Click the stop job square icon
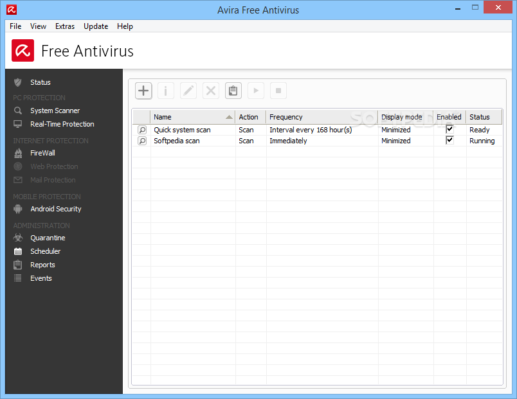 click(278, 91)
